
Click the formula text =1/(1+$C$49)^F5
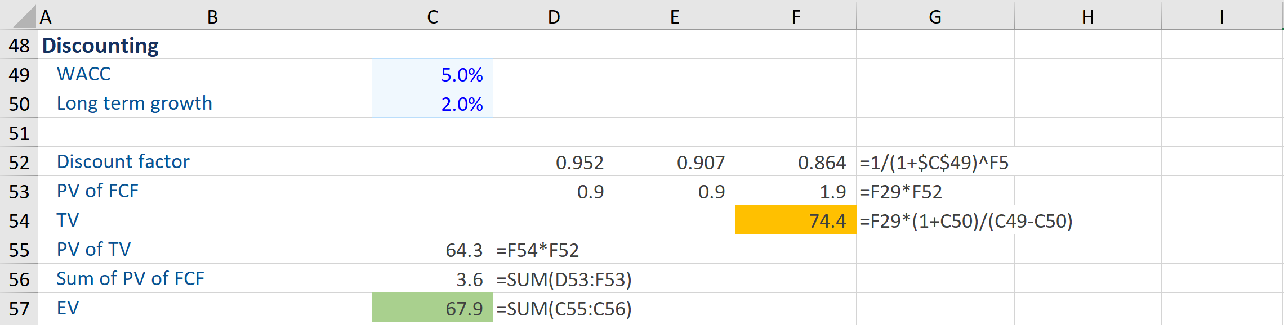(x=934, y=162)
